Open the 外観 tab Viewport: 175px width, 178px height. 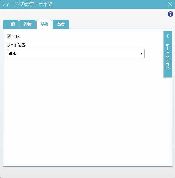pyautogui.click(x=27, y=24)
